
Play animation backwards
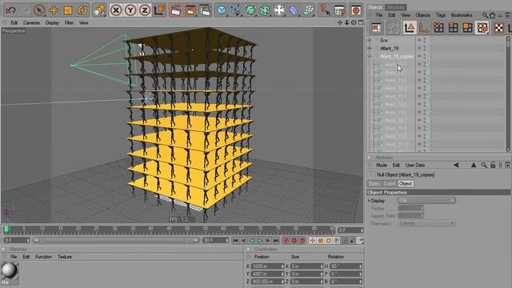[251, 241]
